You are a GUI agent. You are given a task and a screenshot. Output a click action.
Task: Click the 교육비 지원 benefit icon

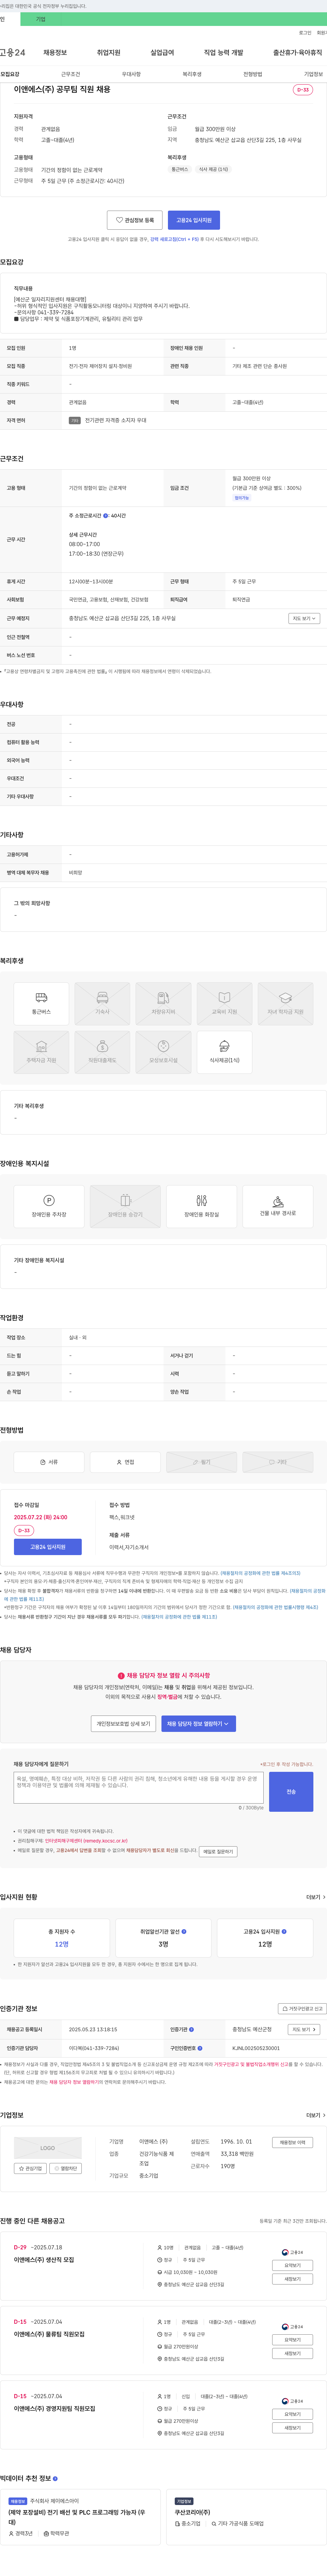[224, 1003]
